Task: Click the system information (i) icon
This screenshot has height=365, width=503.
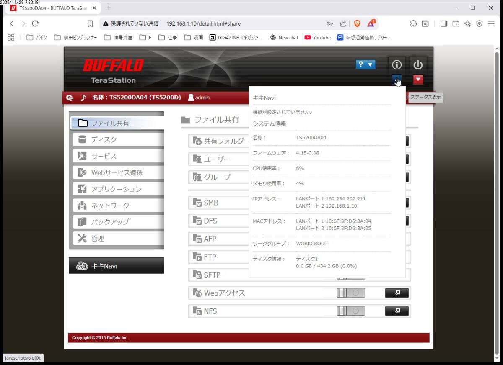Action: click(x=397, y=65)
